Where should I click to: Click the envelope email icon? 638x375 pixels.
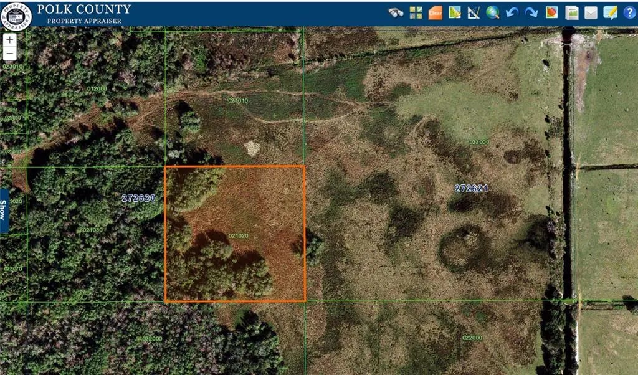tap(590, 12)
